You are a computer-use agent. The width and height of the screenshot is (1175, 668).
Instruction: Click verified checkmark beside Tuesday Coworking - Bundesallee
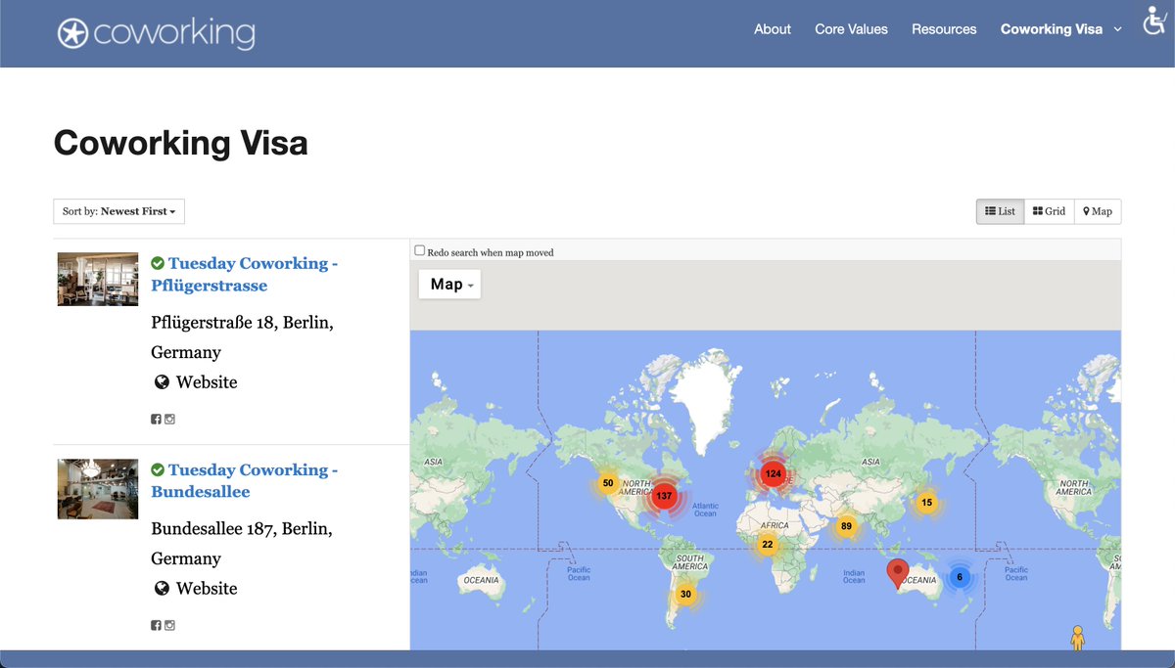[x=158, y=470]
